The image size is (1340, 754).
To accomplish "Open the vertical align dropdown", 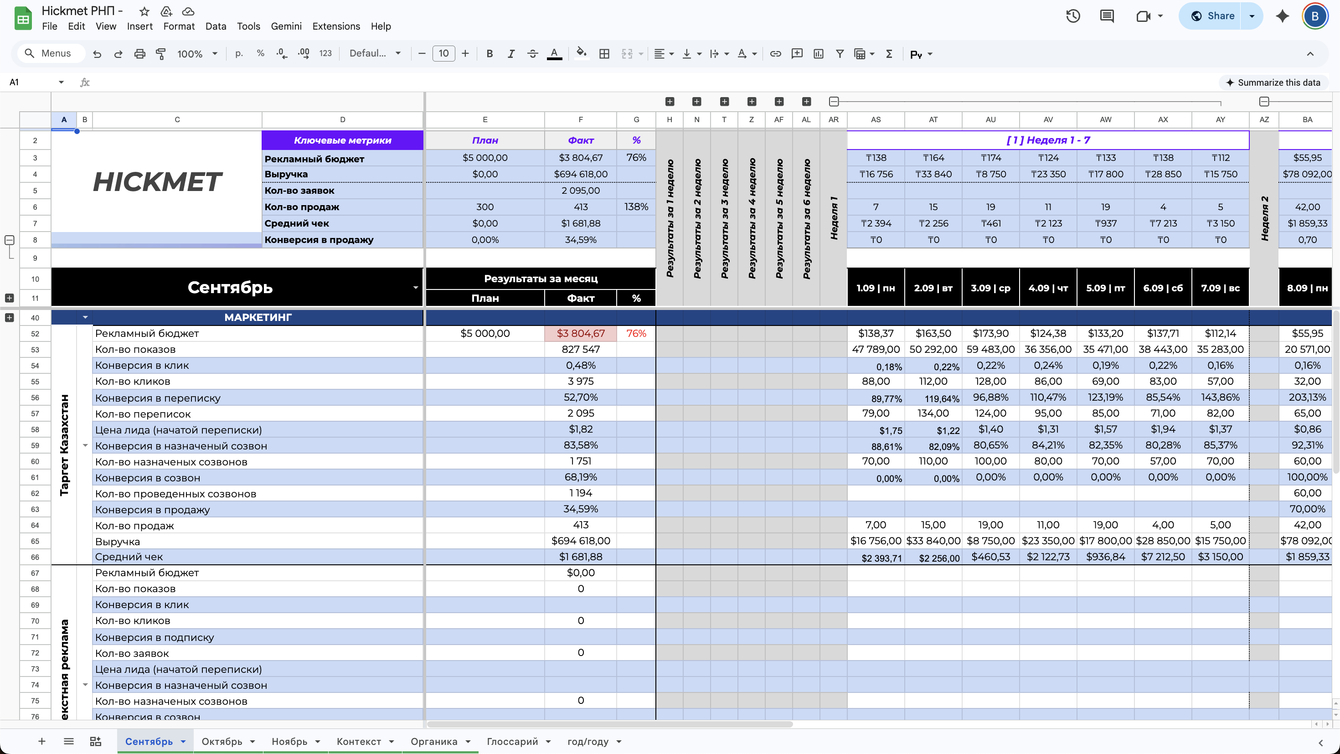I will (x=691, y=54).
